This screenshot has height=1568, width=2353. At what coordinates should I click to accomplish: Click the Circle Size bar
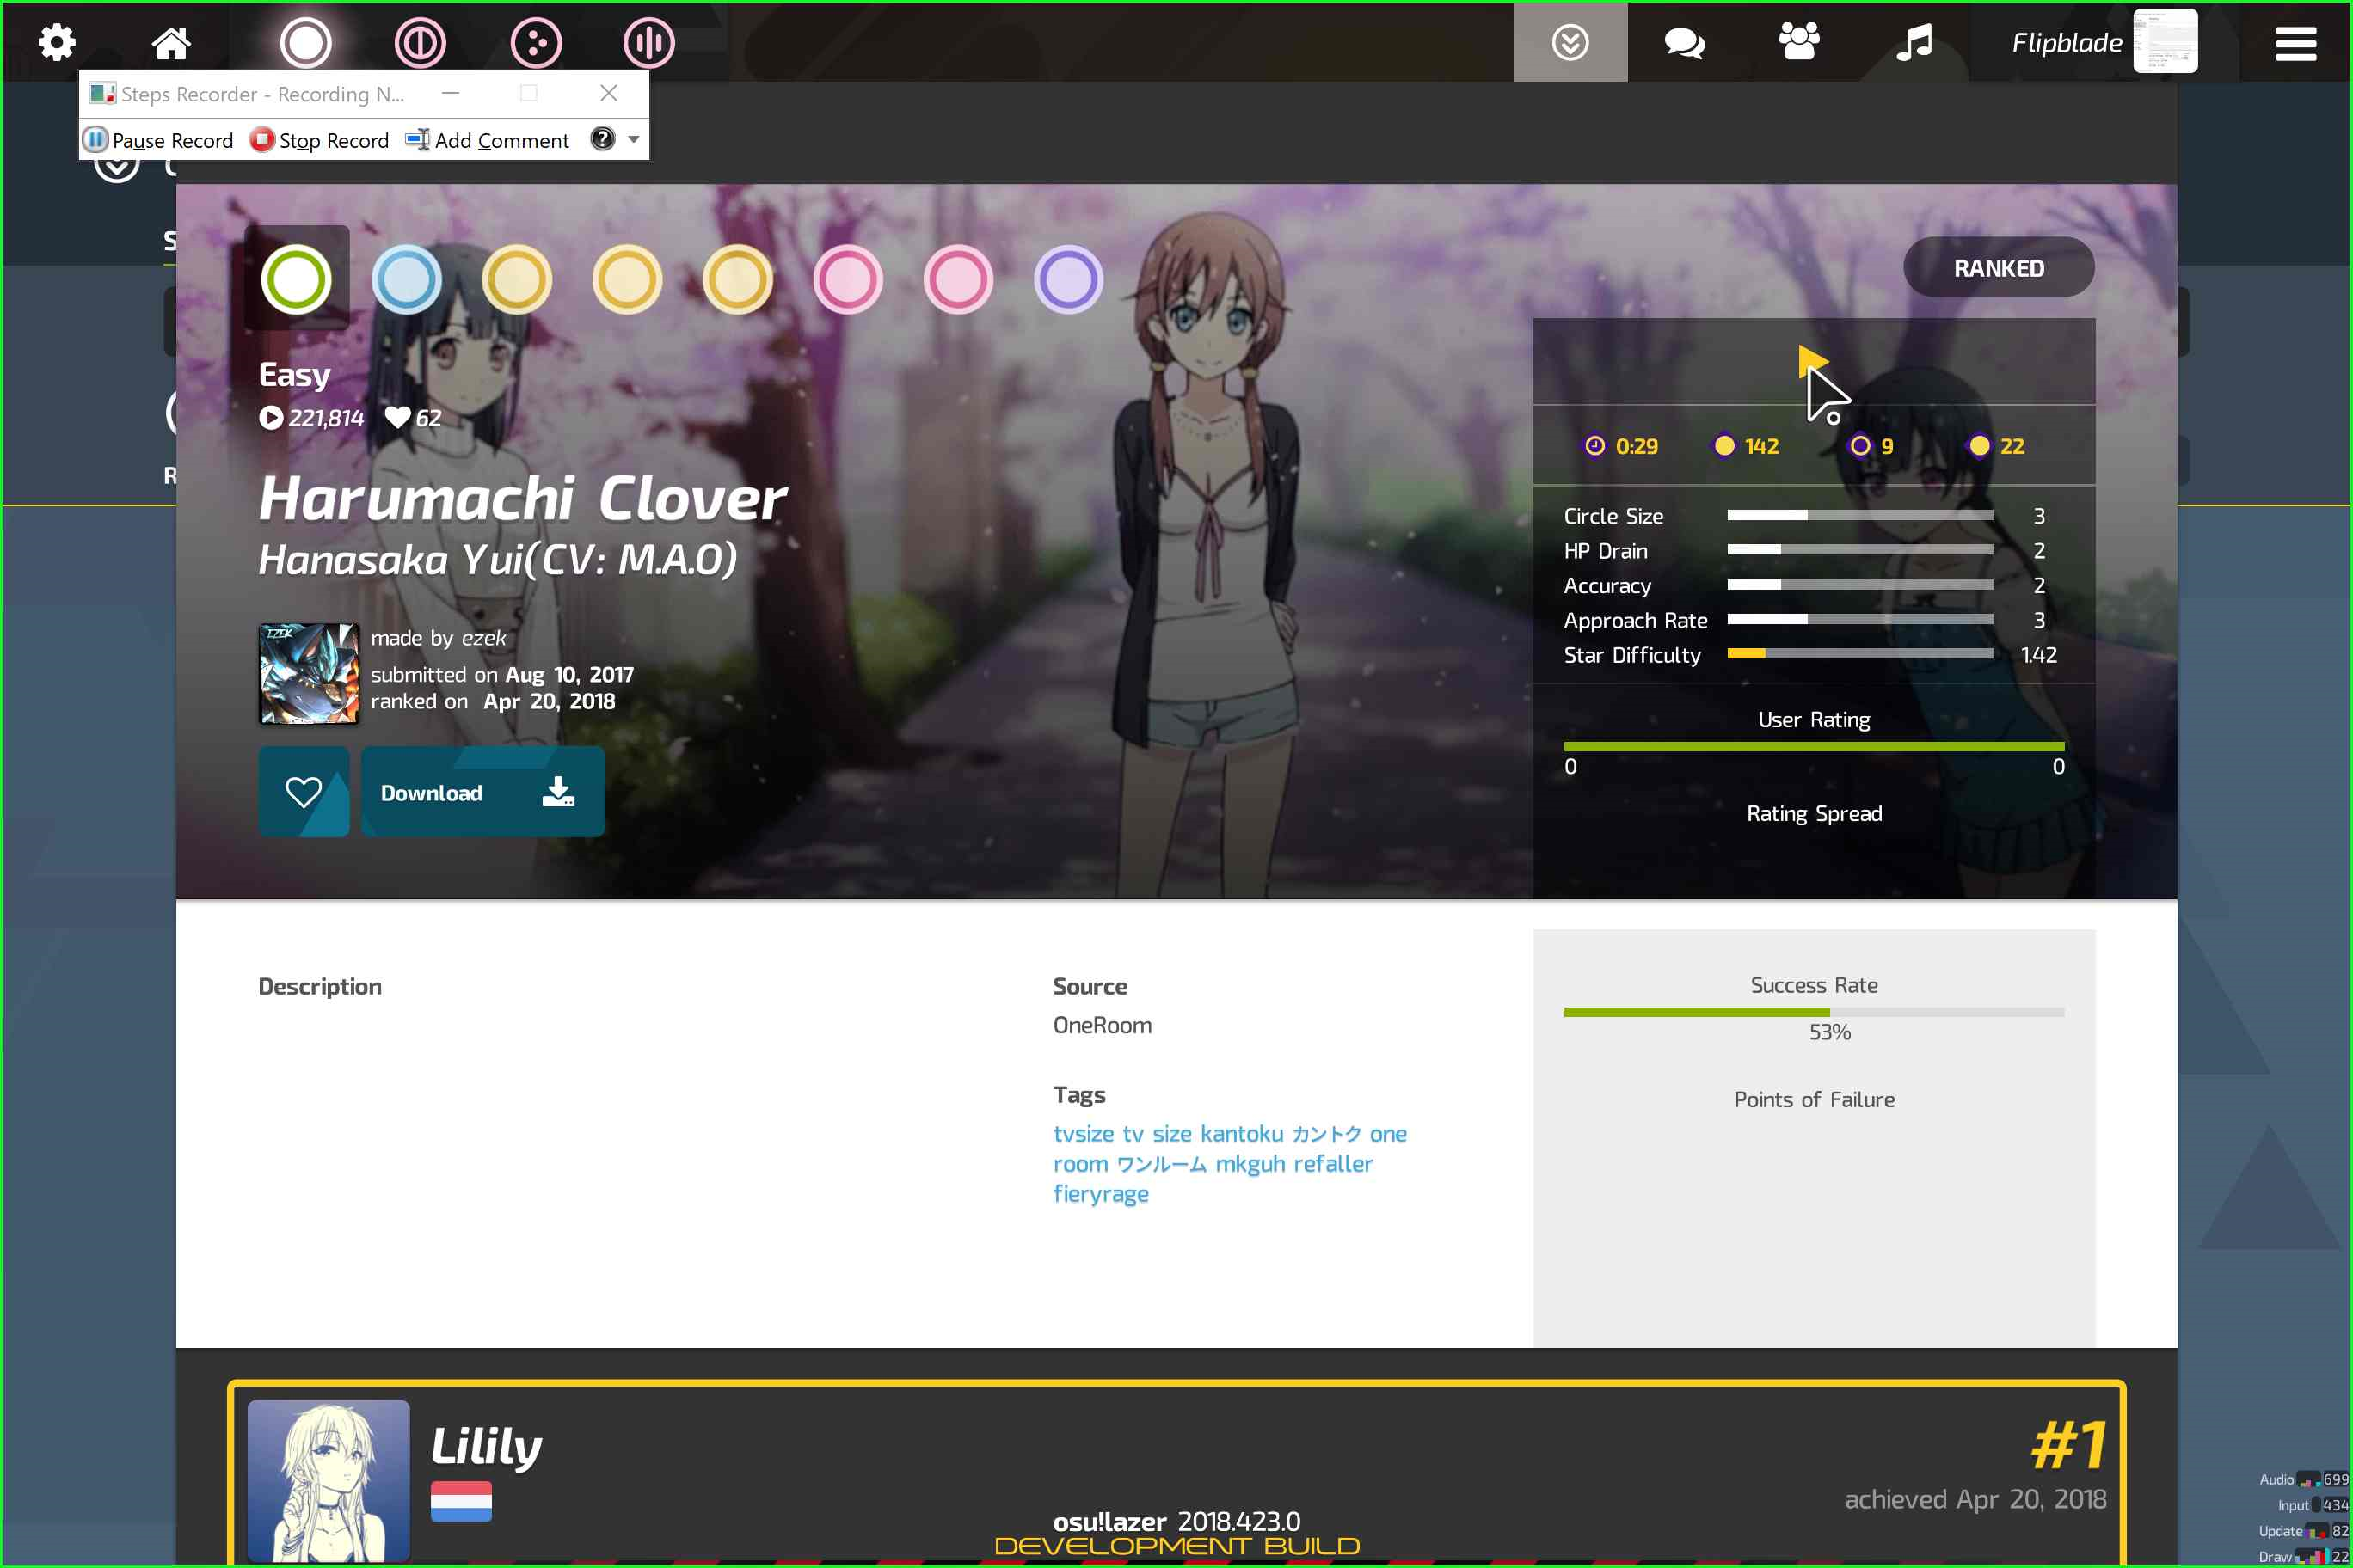1860,516
